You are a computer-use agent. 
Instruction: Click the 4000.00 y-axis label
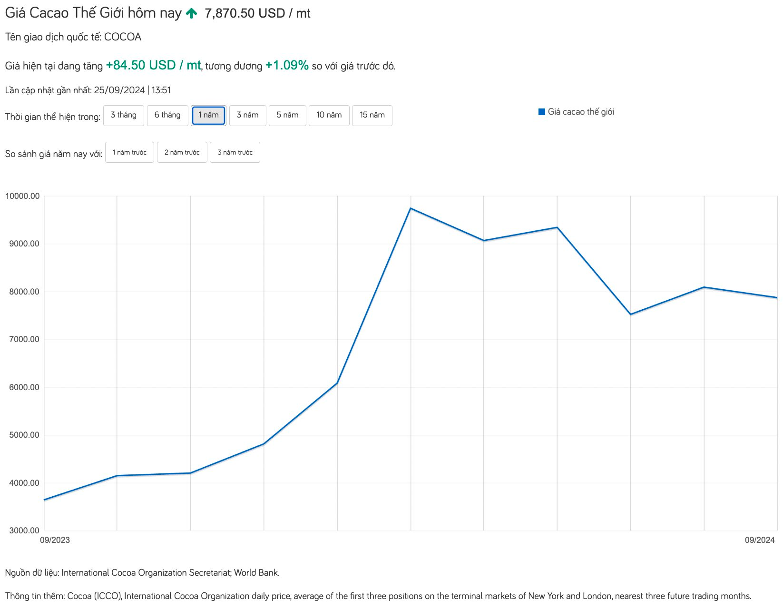click(24, 483)
